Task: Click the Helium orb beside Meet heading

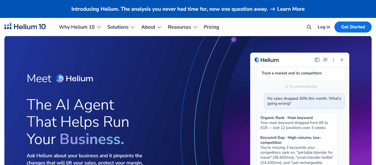Action: tap(59, 78)
